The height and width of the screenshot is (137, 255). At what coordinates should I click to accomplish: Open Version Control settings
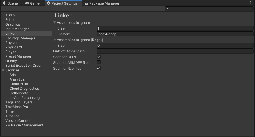click(18, 121)
